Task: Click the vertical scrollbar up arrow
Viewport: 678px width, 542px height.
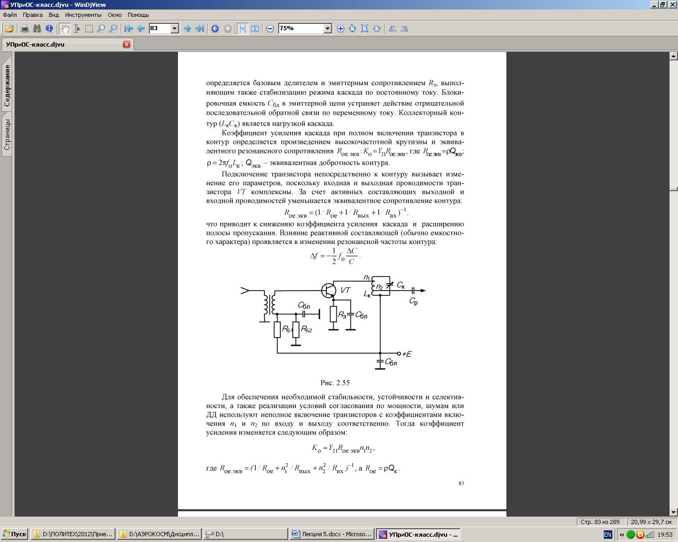Action: pos(674,56)
